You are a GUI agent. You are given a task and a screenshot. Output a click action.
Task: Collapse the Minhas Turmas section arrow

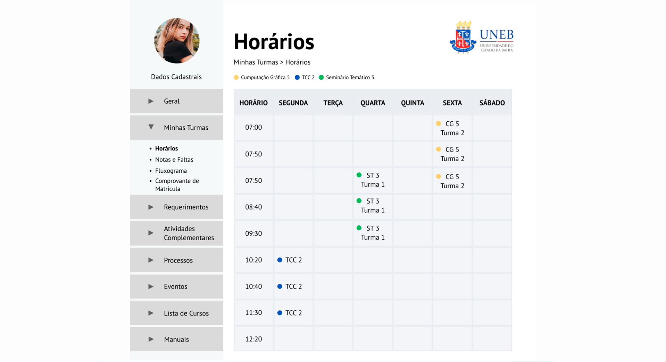(x=151, y=127)
